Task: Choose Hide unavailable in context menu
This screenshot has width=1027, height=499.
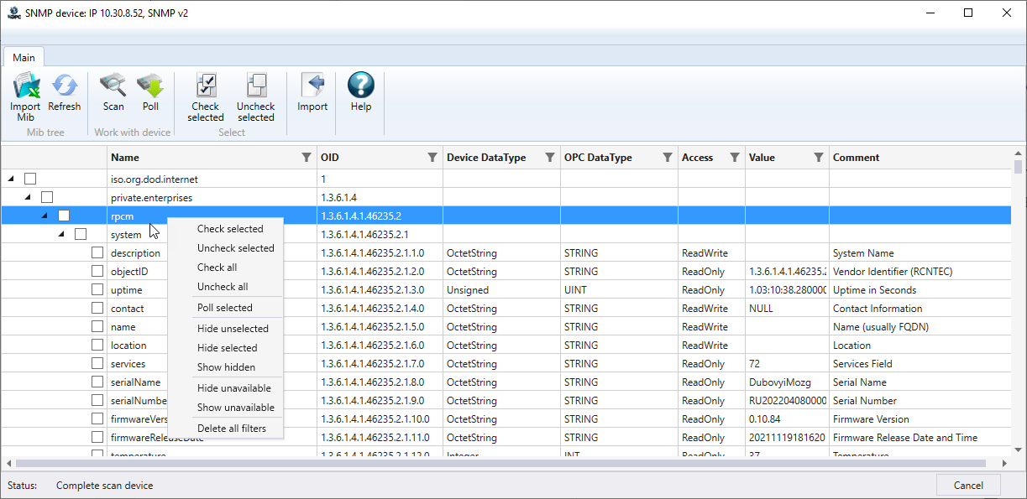Action: 226,388
